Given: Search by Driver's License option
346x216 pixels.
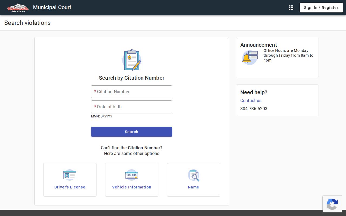Looking at the screenshot, I should pyautogui.click(x=70, y=180).
